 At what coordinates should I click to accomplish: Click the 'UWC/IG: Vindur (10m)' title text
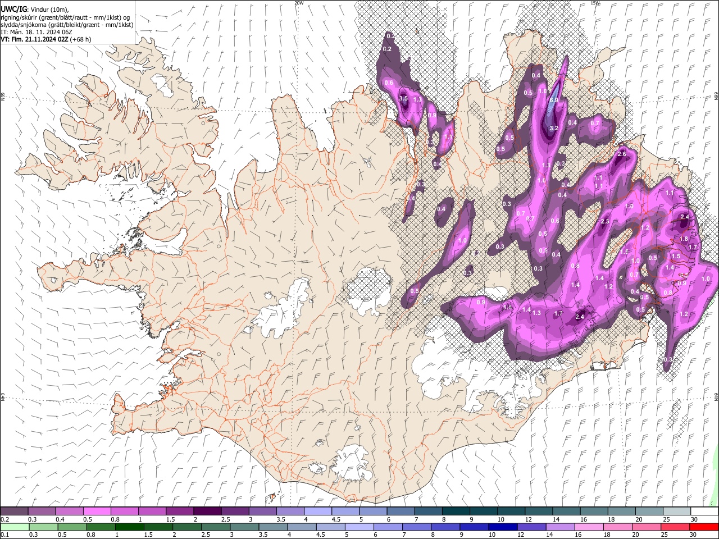[34, 10]
